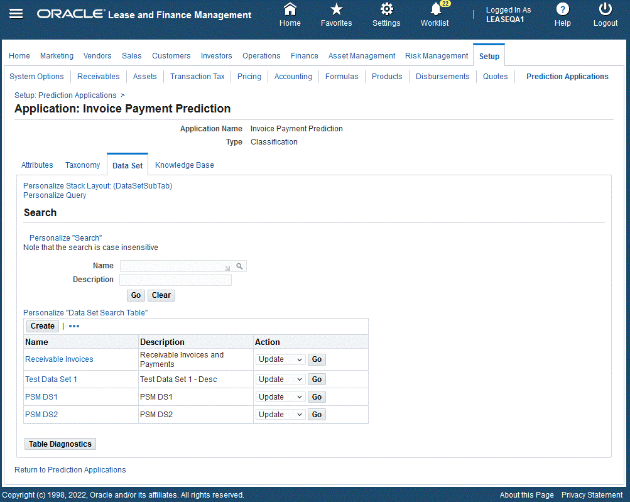Expand Action dropdown for PSM DS2
This screenshot has width=630, height=502.
pyautogui.click(x=280, y=415)
